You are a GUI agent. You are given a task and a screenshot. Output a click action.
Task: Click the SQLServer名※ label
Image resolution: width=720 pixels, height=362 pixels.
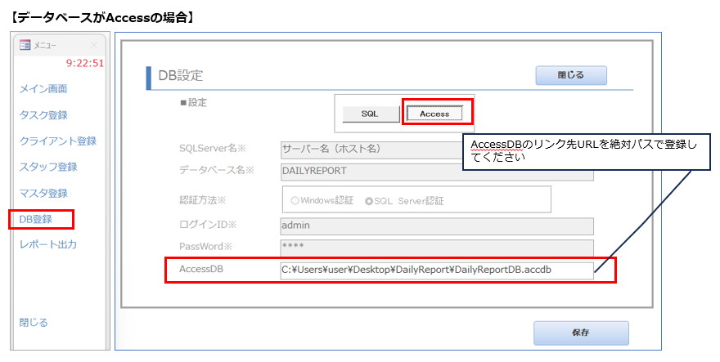[213, 148]
